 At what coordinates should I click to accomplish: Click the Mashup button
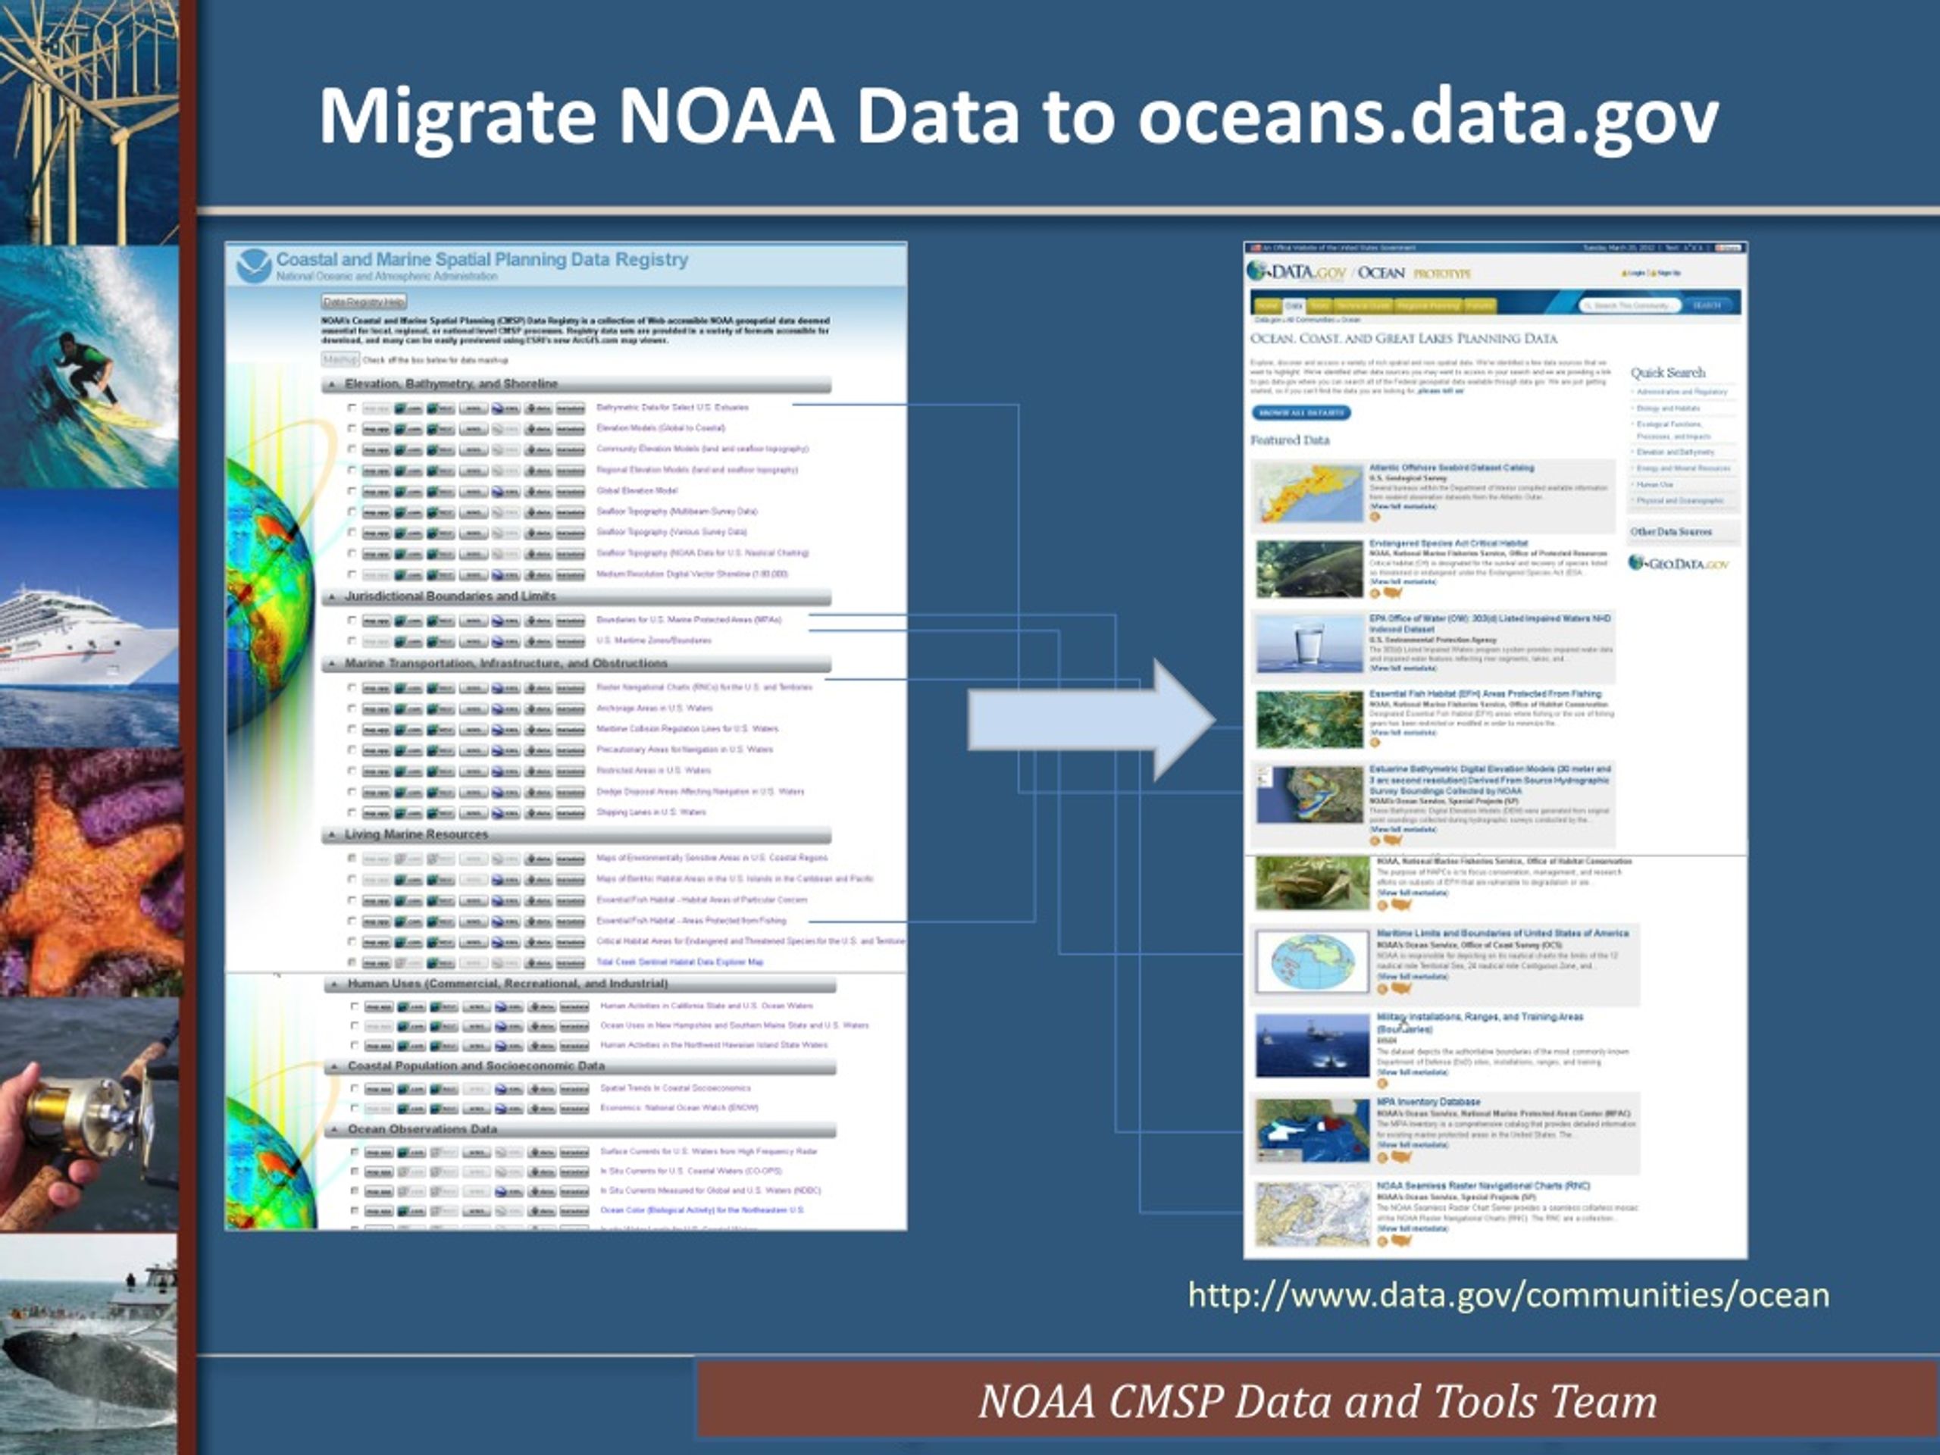[x=340, y=360]
